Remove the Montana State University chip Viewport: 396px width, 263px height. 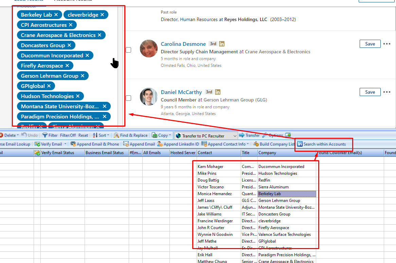(105, 106)
